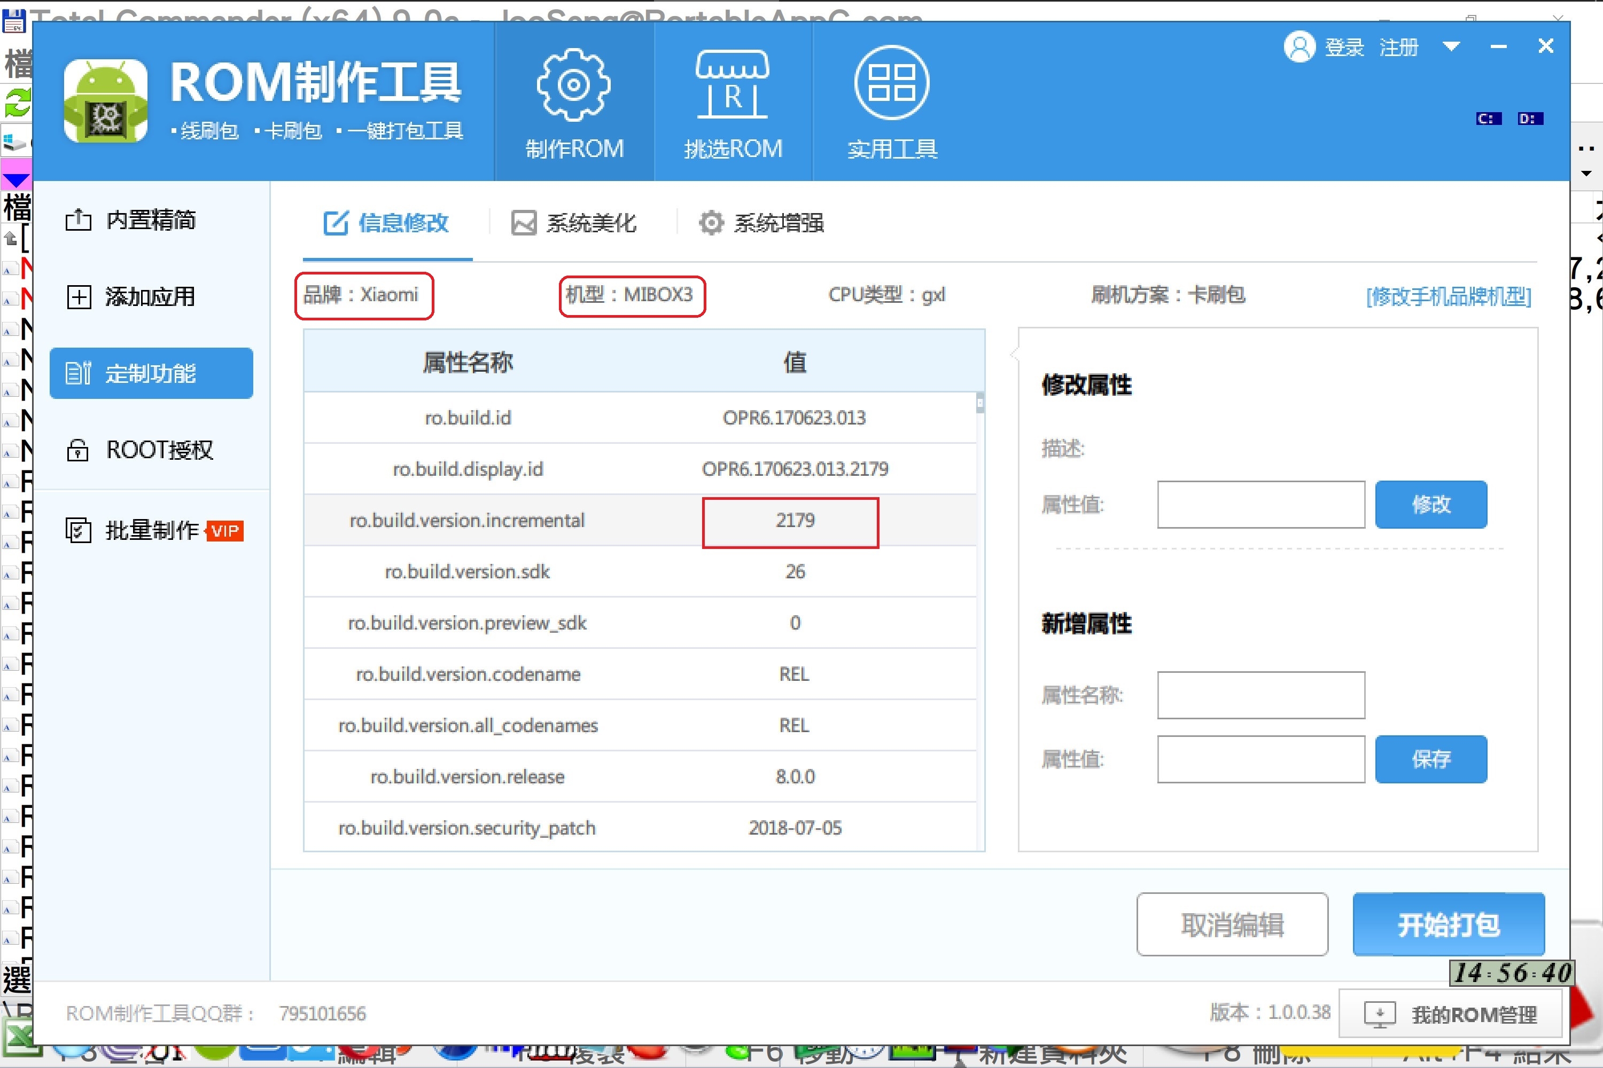Click the property table scrollbar thumb
Viewport: 1603px width, 1068px height.
tap(980, 403)
